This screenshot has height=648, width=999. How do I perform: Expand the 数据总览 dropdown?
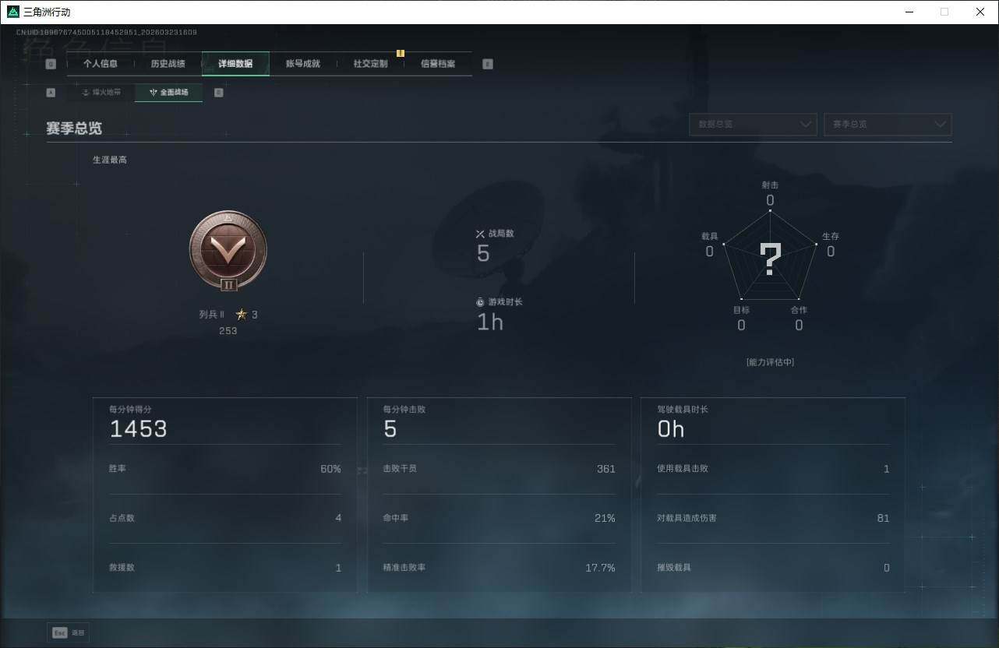point(753,125)
